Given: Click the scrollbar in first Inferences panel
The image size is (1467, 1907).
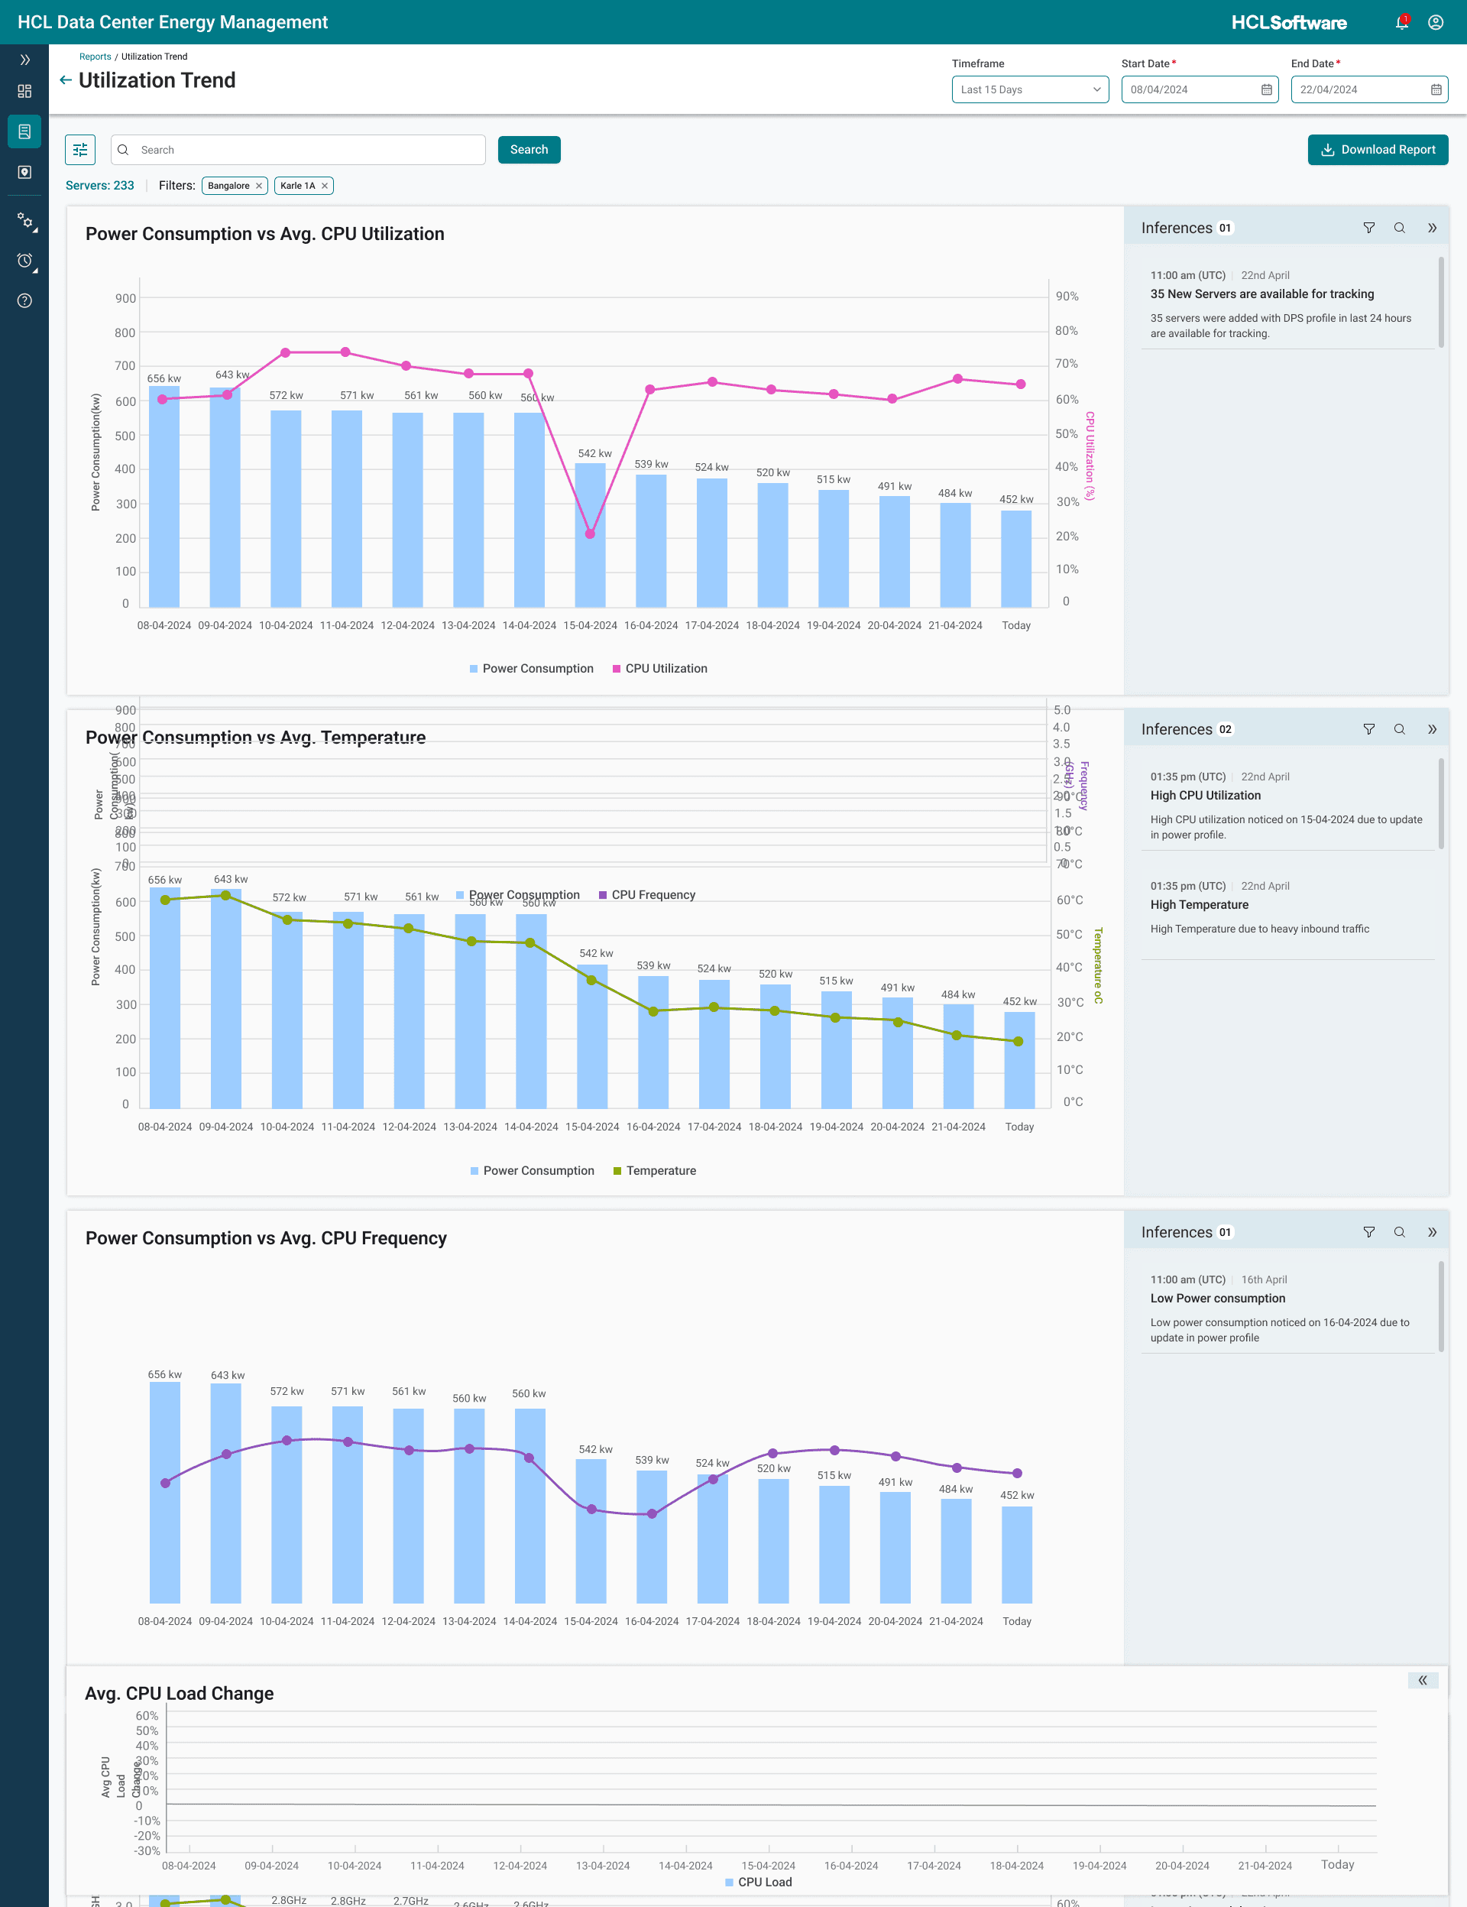Looking at the screenshot, I should pyautogui.click(x=1441, y=302).
